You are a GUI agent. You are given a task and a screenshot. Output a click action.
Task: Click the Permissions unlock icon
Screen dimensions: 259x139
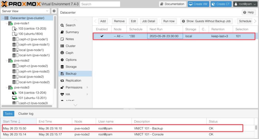coord(62,87)
